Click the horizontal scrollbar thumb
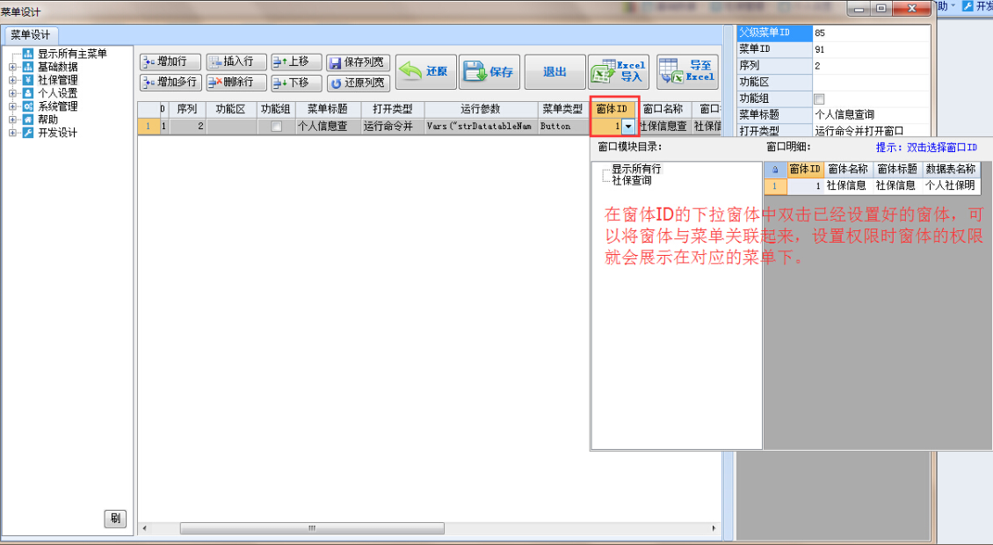The width and height of the screenshot is (993, 545). (312, 528)
